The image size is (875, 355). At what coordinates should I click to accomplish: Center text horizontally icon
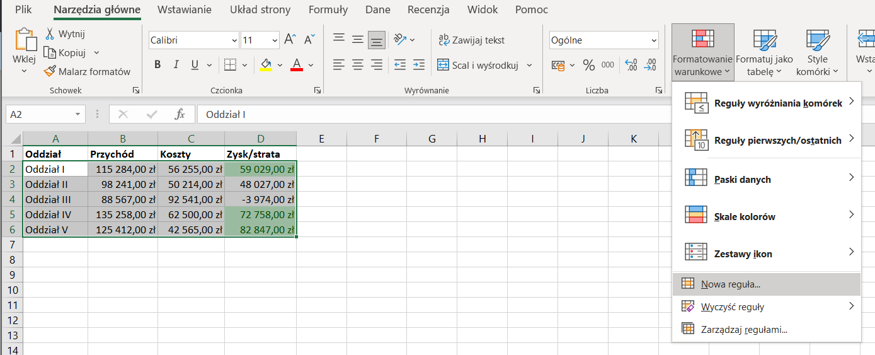point(358,64)
